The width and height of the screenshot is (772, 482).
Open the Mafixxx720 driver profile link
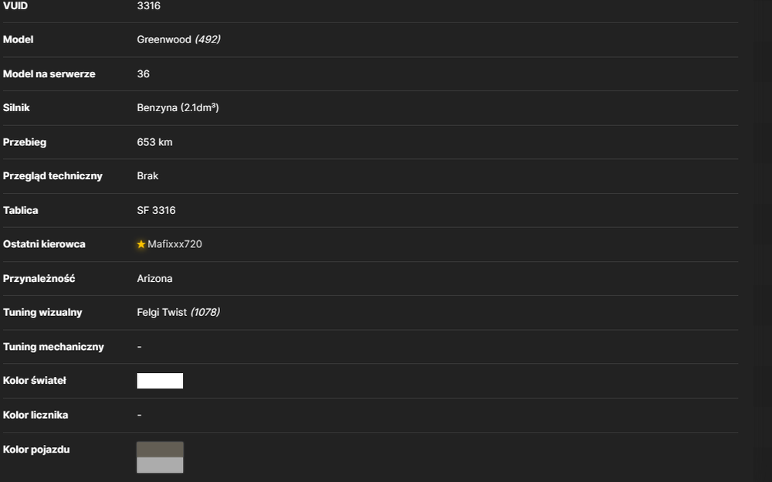pos(174,244)
